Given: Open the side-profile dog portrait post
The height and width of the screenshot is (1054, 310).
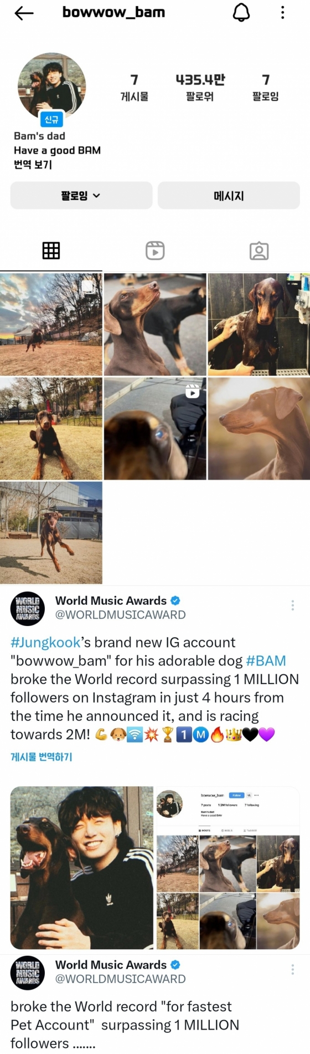Looking at the screenshot, I should [x=259, y=429].
